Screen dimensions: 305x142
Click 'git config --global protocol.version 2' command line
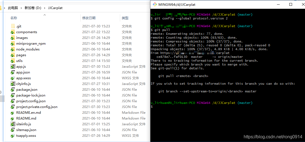click(x=189, y=18)
